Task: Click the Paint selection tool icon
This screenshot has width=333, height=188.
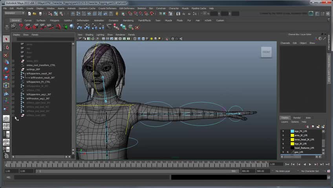Action: pos(6,55)
